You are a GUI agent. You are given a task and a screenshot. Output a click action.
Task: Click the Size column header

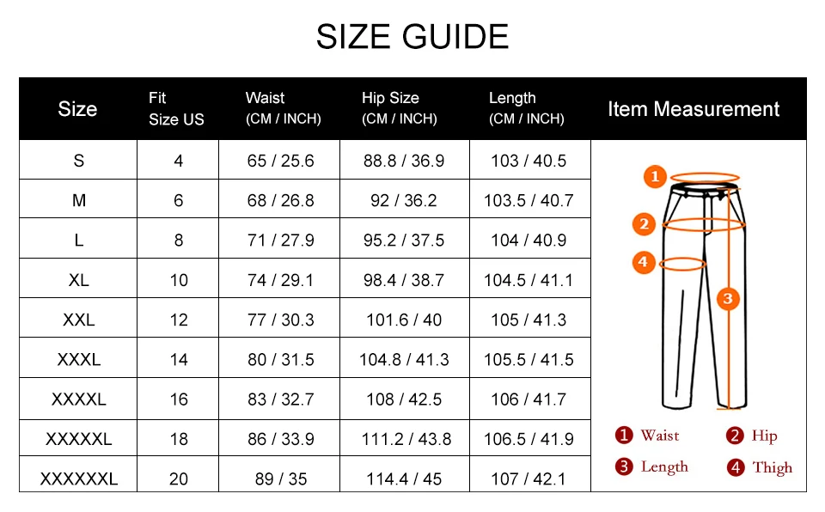(x=77, y=109)
